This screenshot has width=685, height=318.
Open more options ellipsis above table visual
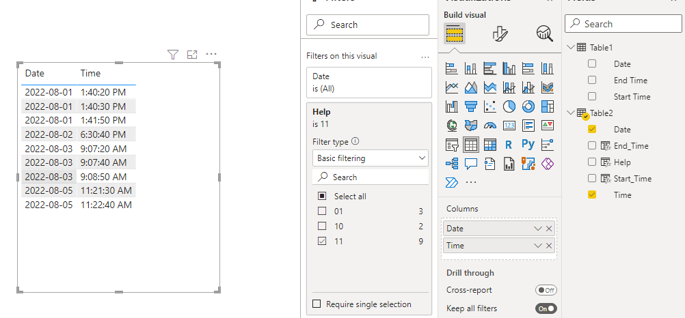[211, 54]
